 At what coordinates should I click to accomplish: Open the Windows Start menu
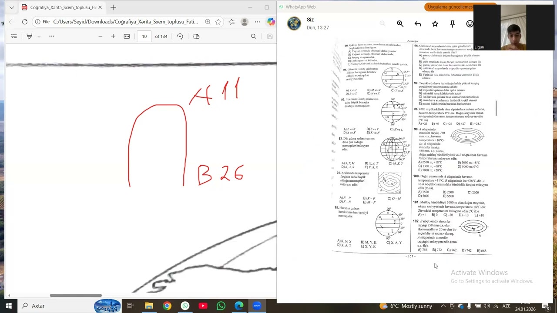[x=9, y=306]
